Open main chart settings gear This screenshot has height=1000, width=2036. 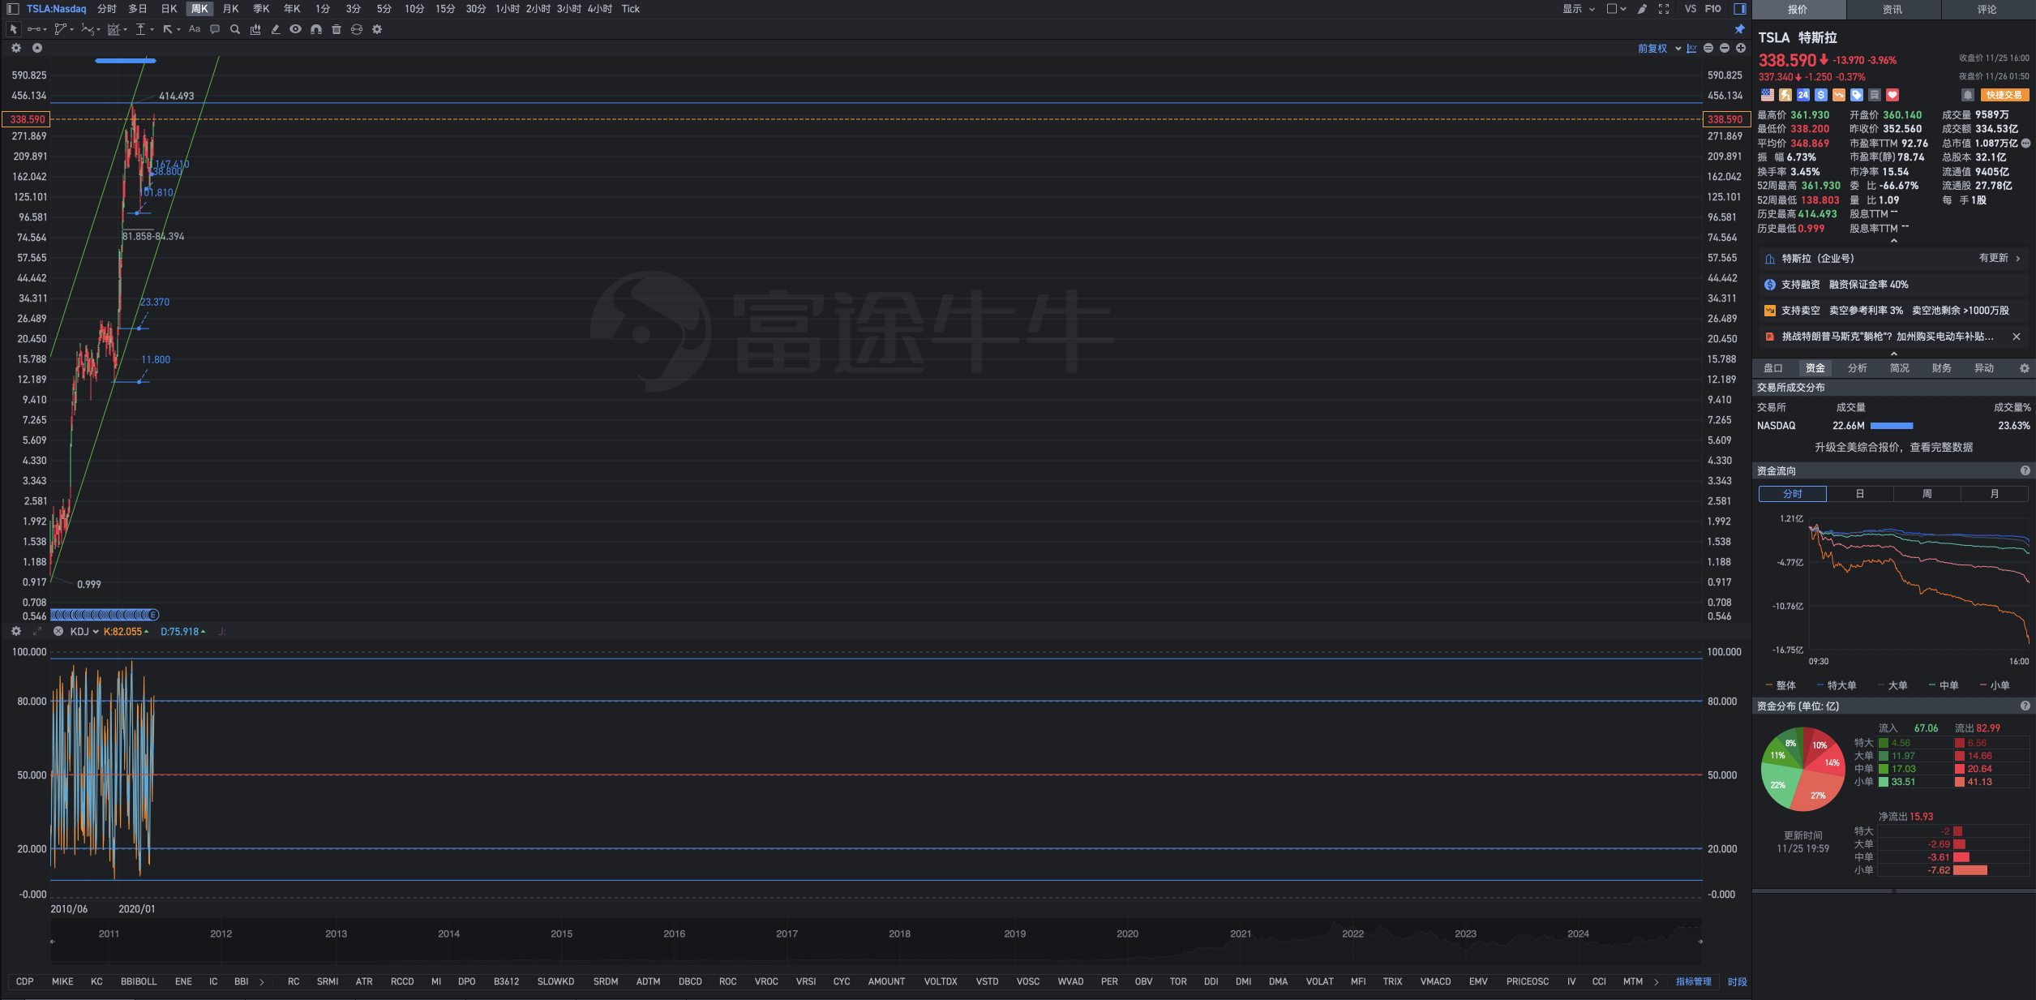pos(15,48)
